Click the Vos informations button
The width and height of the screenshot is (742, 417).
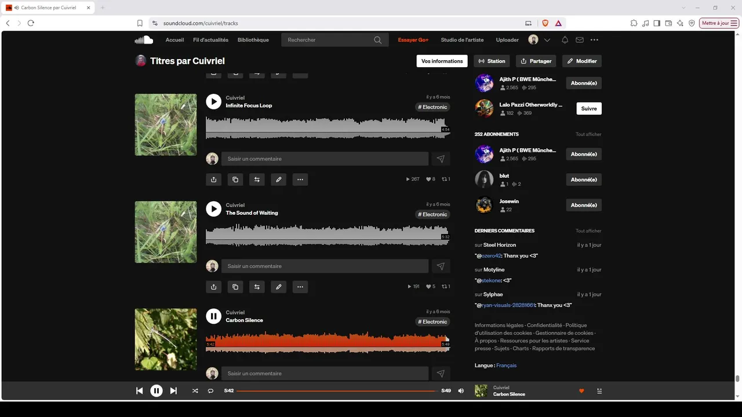pos(442,61)
